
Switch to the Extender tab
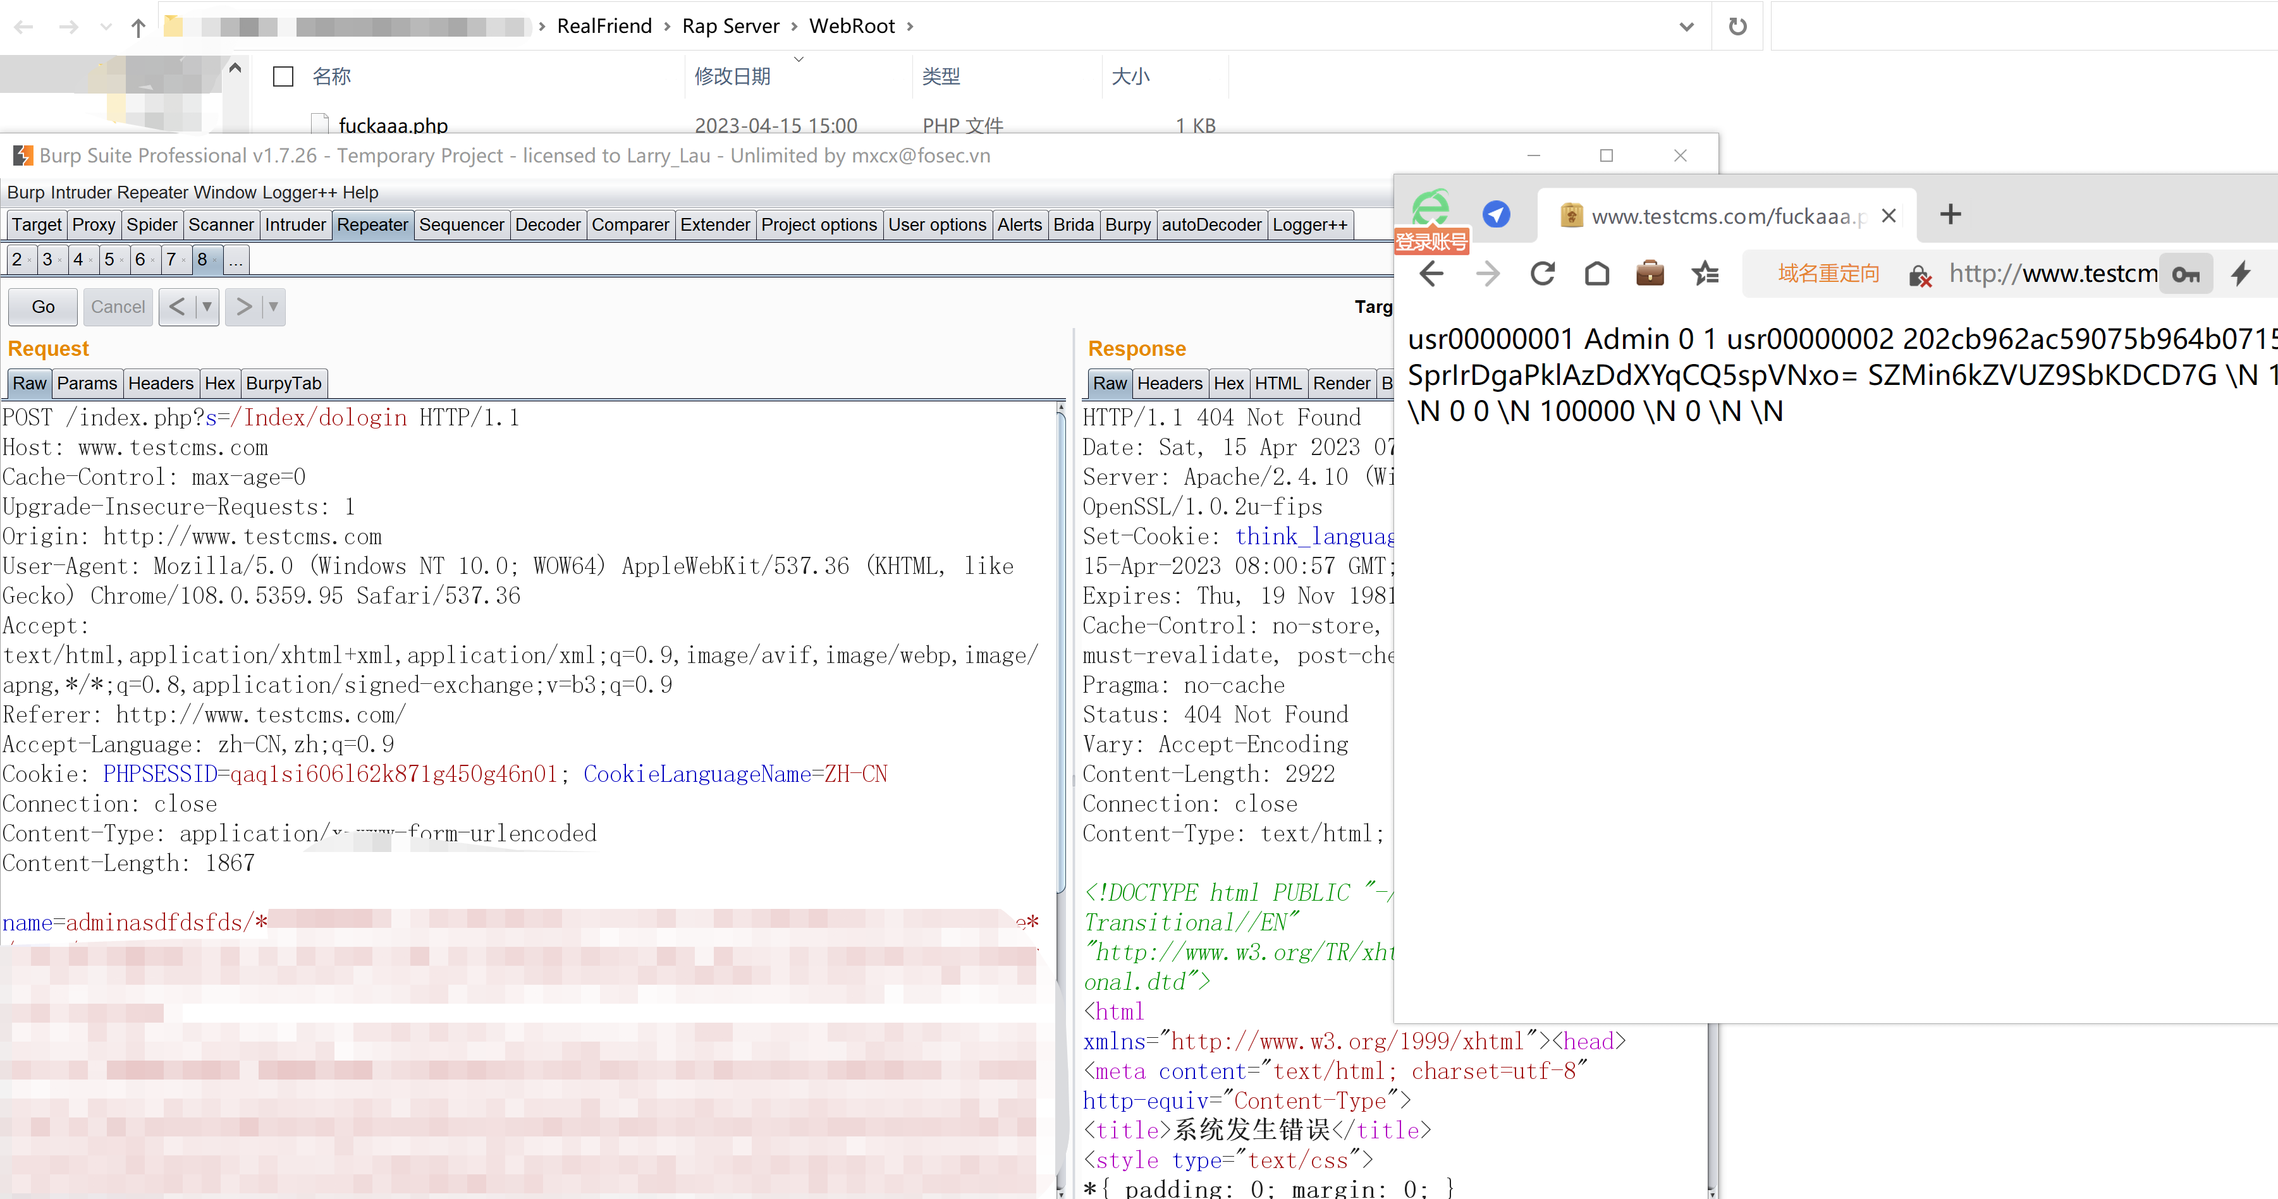tap(714, 224)
